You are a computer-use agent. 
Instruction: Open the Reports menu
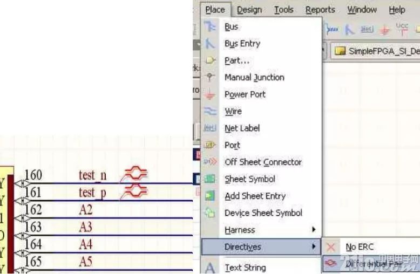click(320, 10)
